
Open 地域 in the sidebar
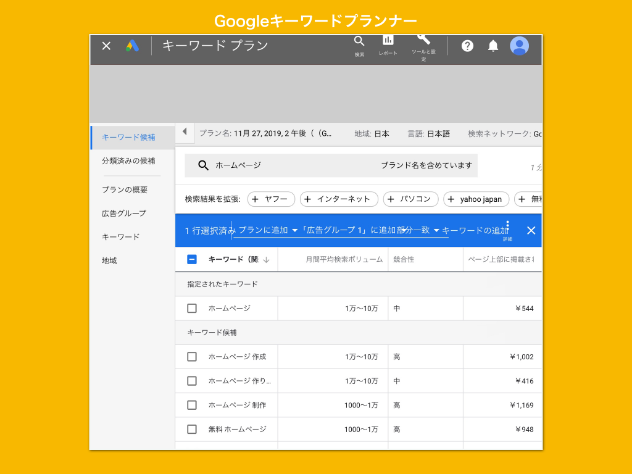click(109, 261)
